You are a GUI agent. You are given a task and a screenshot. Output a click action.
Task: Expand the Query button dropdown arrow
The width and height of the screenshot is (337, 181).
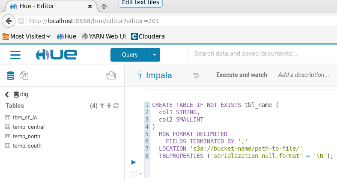tap(155, 55)
